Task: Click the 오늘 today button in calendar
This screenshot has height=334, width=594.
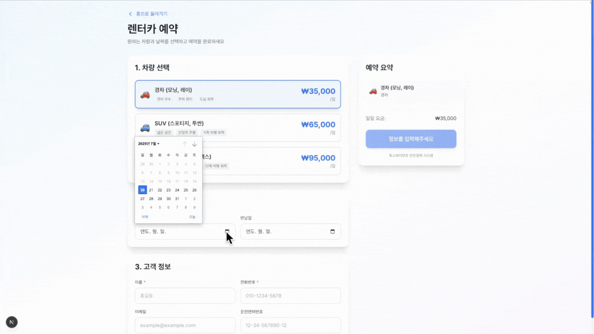Action: click(x=192, y=217)
